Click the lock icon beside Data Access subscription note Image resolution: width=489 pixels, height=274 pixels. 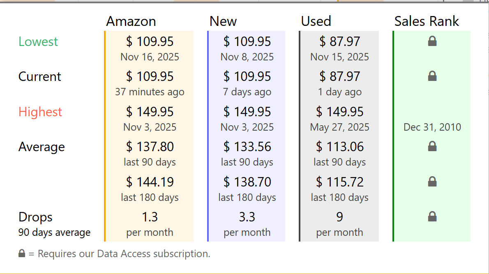(x=22, y=253)
